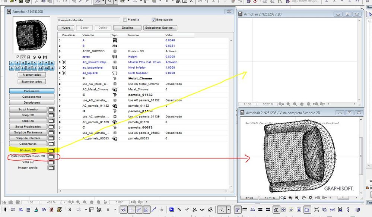Image resolution: width=372 pixels, height=217 pixels.
Task: Open 1071 % zoom selector in symbol view
Action: tap(270, 198)
